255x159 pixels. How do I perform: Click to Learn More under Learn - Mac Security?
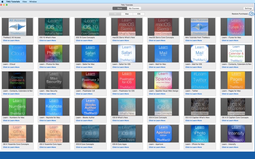(47, 94)
